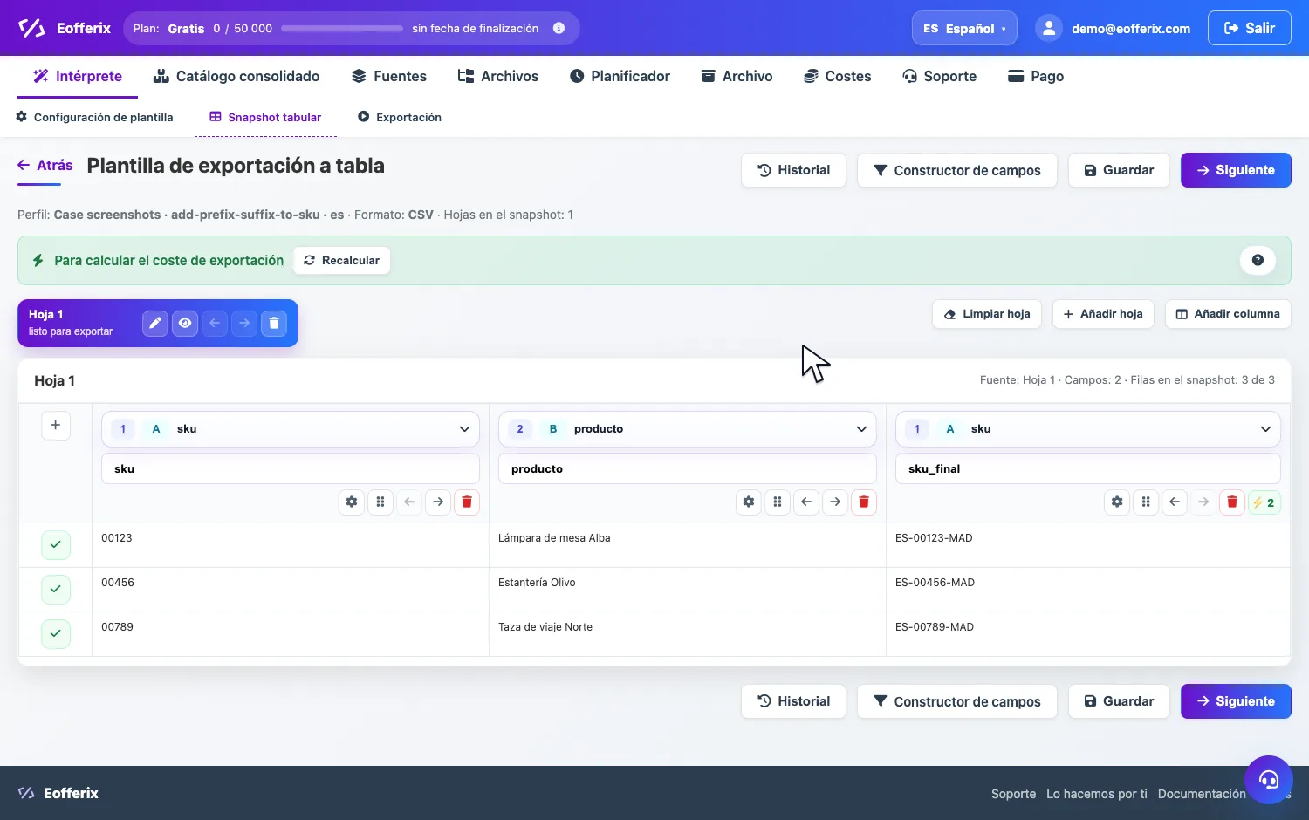The height and width of the screenshot is (820, 1309).
Task: Edit sku column name field
Action: [291, 468]
